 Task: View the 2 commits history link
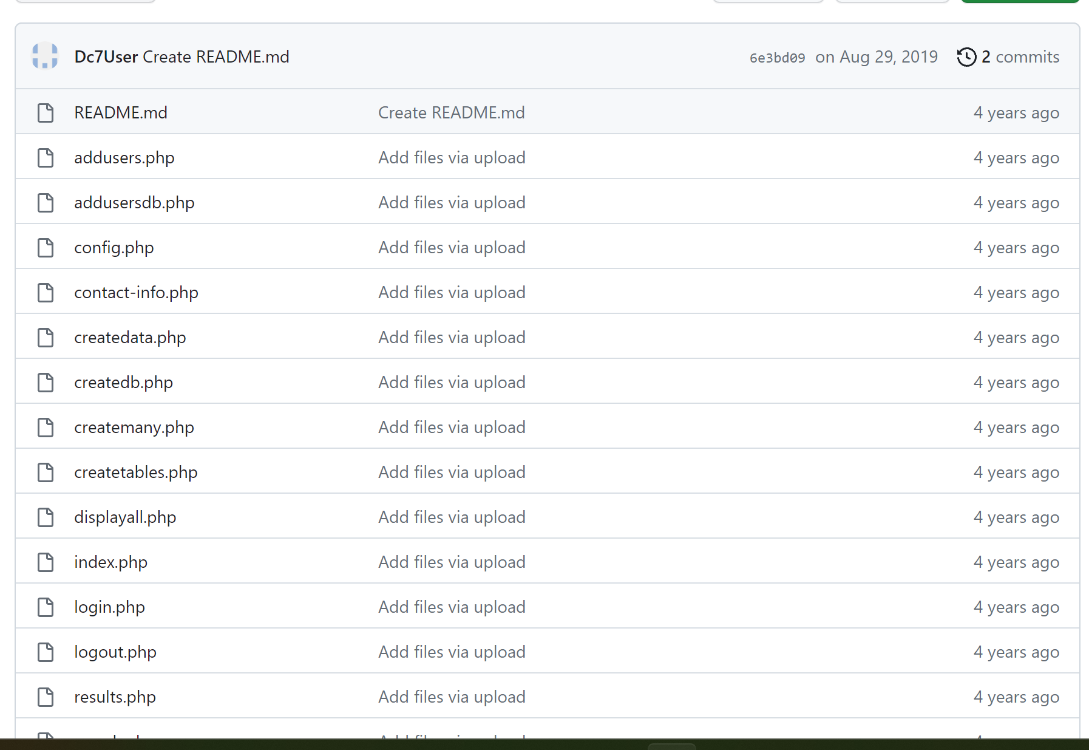(1020, 57)
